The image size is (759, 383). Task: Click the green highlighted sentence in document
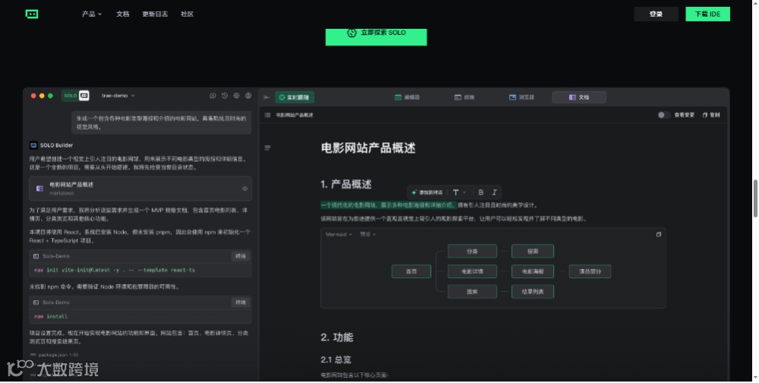point(388,205)
